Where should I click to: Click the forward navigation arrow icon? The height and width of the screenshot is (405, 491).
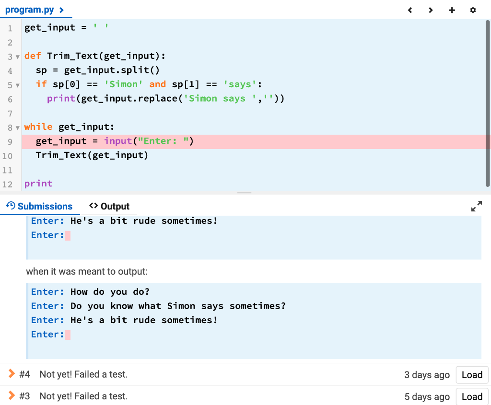point(431,10)
